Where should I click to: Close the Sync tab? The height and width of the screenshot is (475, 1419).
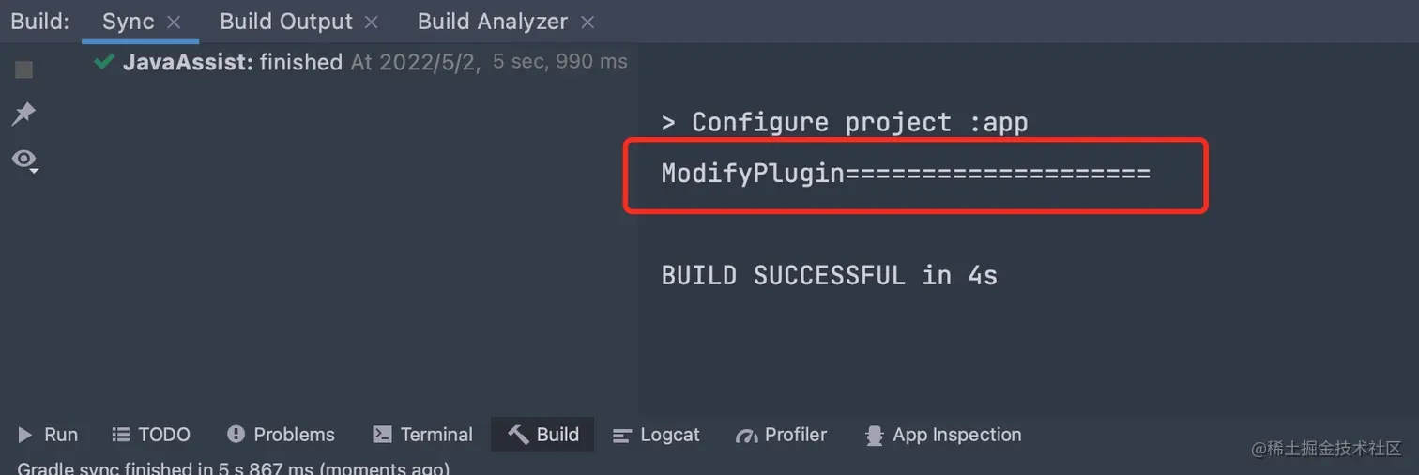(x=174, y=23)
